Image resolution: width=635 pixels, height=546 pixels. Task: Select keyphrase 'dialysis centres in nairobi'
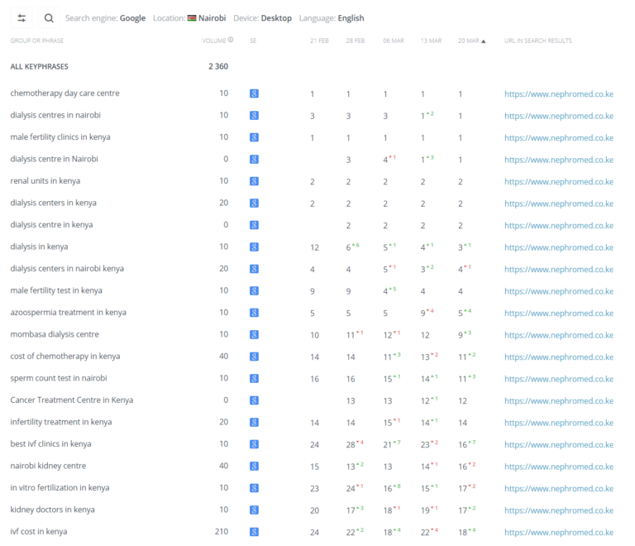pos(55,115)
